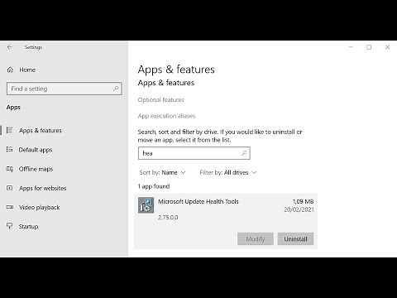Click the Video playback sidebar icon
Image resolution: width=397 pixels, height=298 pixels.
pyautogui.click(x=10, y=207)
